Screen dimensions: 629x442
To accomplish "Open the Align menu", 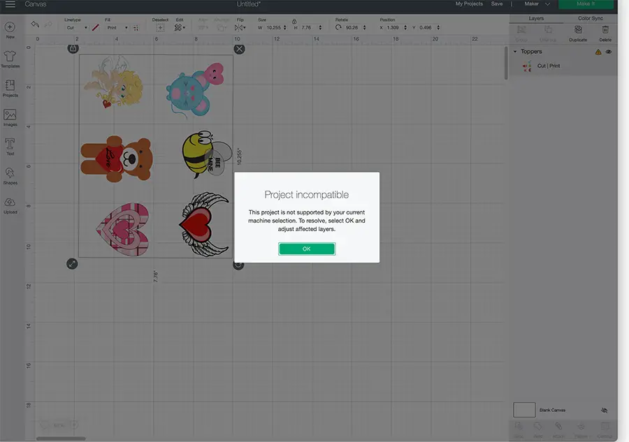I will pos(203,28).
